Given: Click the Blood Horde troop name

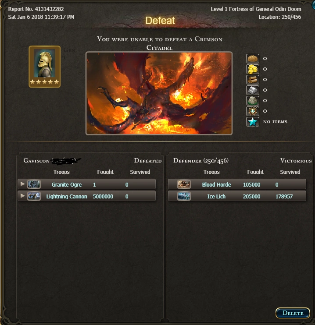Looking at the screenshot, I should point(216,184).
